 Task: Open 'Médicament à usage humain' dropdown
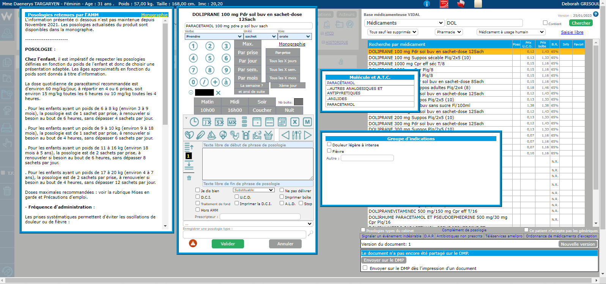[511, 32]
